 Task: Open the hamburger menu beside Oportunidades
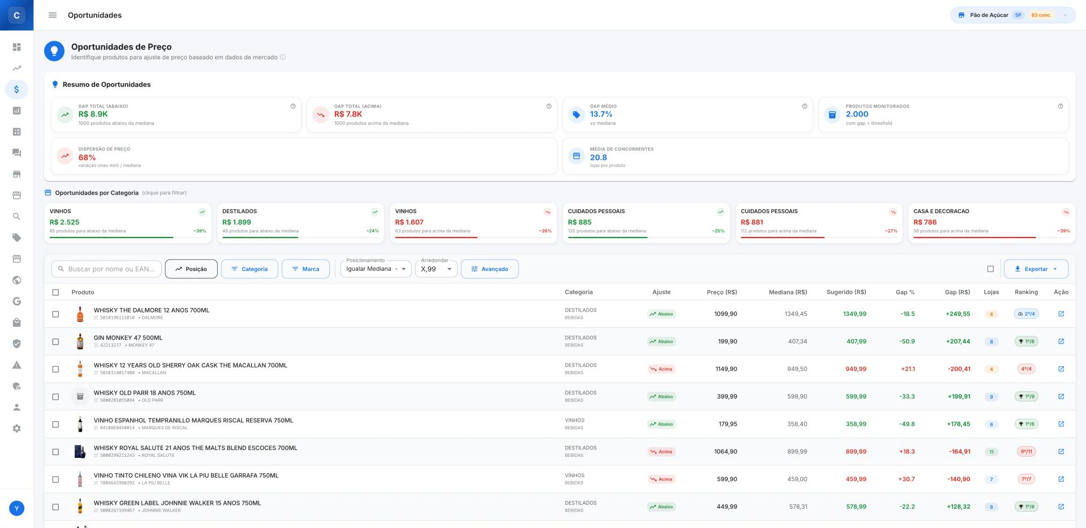click(53, 15)
